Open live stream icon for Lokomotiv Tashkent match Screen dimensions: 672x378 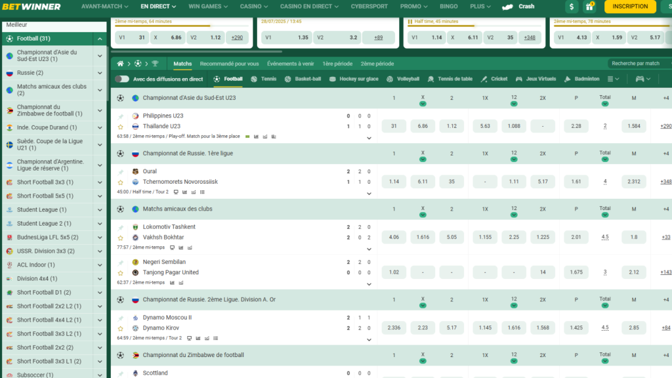point(173,247)
